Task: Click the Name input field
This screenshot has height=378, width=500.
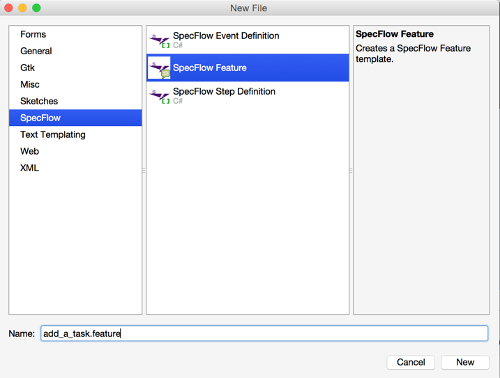Action: pyautogui.click(x=264, y=333)
